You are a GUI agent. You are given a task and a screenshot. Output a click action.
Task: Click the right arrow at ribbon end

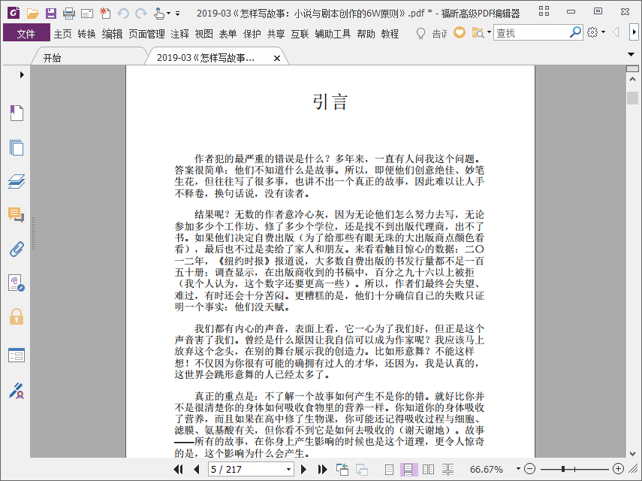tap(634, 32)
